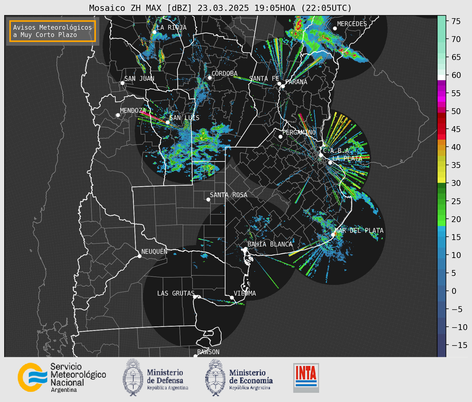Image resolution: width=472 pixels, height=402 pixels.
Task: Click the −5 colorbar tick label
Action: [x=457, y=309]
